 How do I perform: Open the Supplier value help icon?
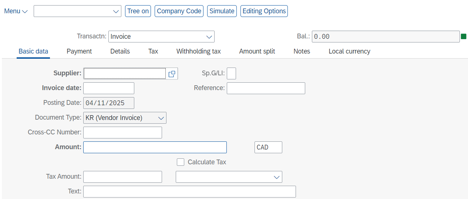pyautogui.click(x=172, y=74)
